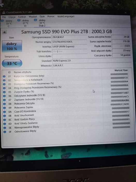Click the status dot for attribute 0D
136x182 pixels.
coord(5,124)
